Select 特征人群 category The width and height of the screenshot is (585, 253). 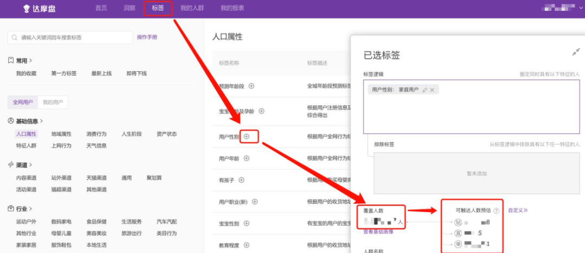(x=26, y=145)
